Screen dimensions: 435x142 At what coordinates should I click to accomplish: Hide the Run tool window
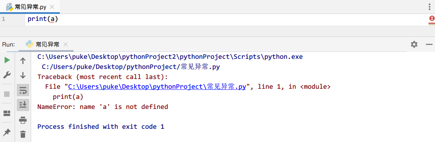point(429,44)
